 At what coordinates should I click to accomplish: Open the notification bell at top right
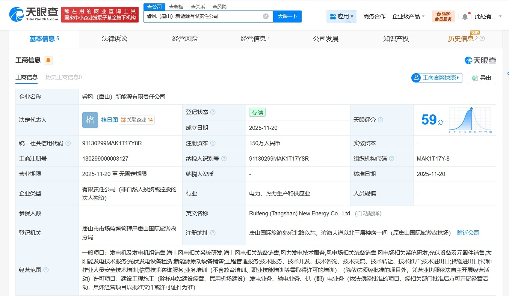pyautogui.click(x=465, y=16)
